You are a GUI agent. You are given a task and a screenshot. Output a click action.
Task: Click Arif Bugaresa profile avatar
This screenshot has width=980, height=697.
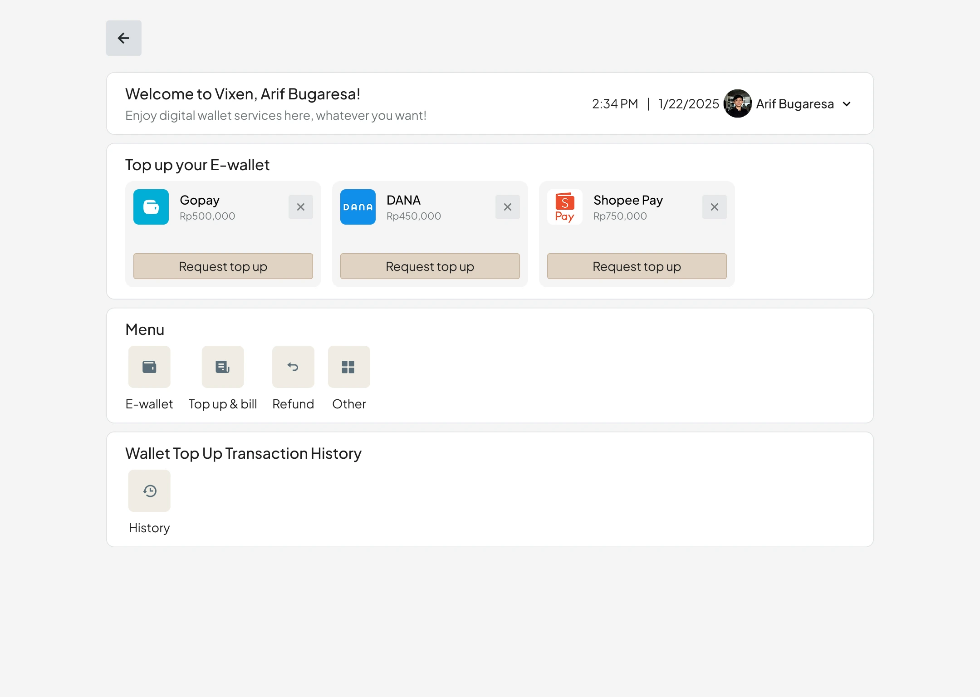click(x=737, y=104)
